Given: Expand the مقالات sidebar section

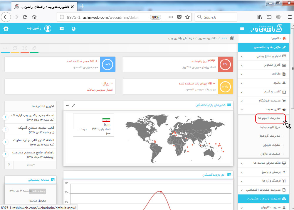Looking at the screenshot, I should click(264, 74).
